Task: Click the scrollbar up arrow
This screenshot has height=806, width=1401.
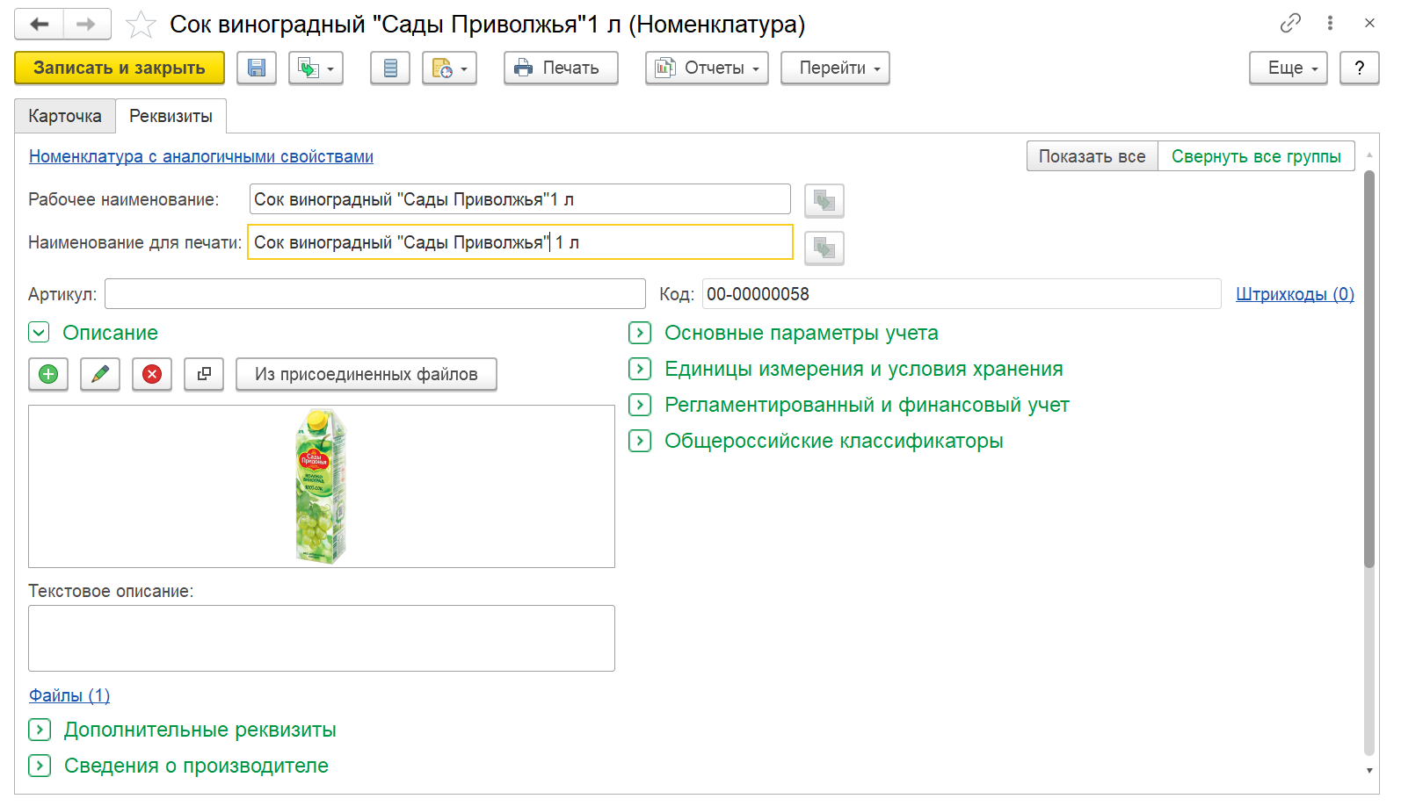Action: 1369,155
